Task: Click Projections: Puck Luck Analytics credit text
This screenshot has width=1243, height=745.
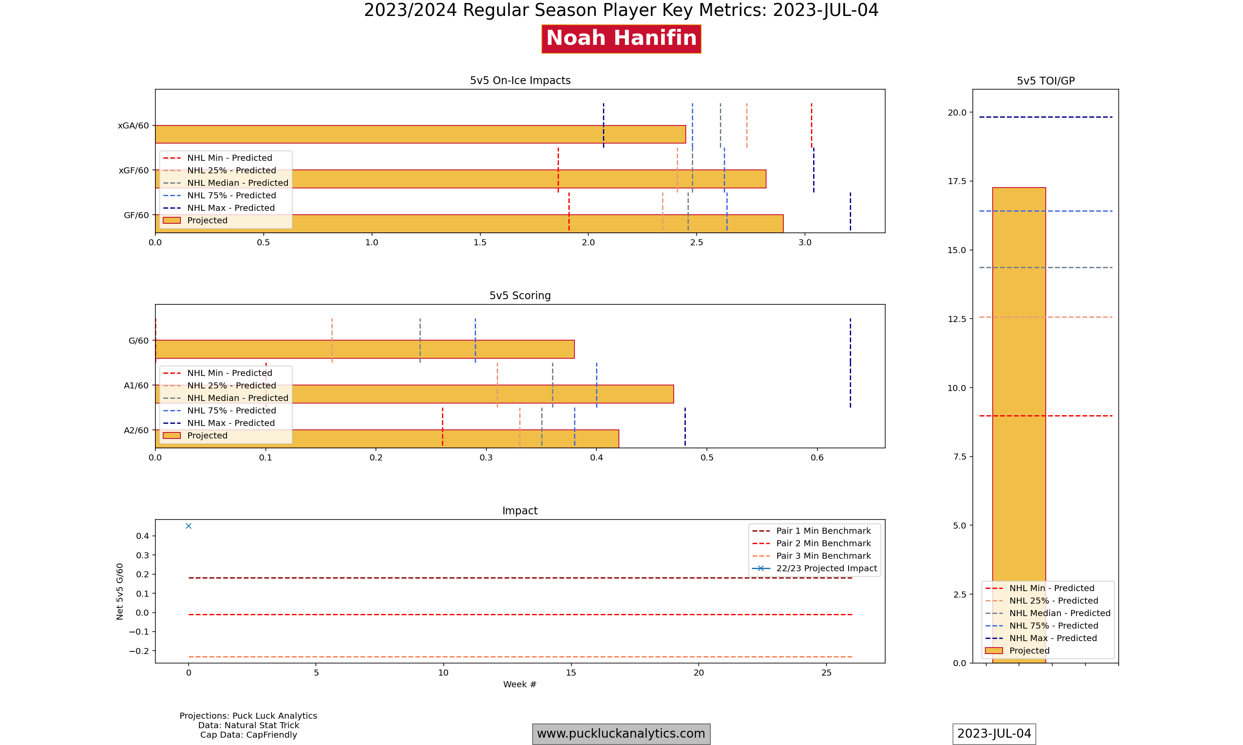Action: point(248,716)
